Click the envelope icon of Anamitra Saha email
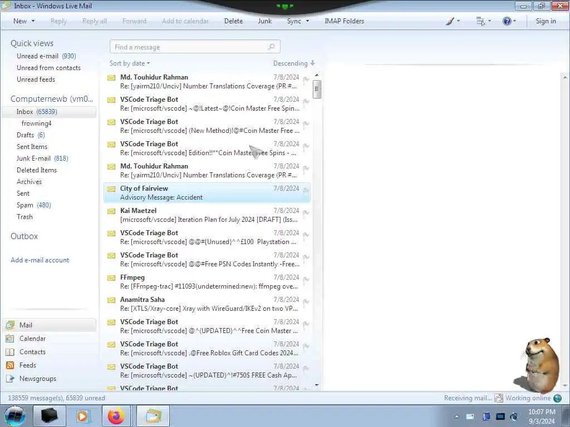Viewport: 570px width, 427px height. point(111,300)
